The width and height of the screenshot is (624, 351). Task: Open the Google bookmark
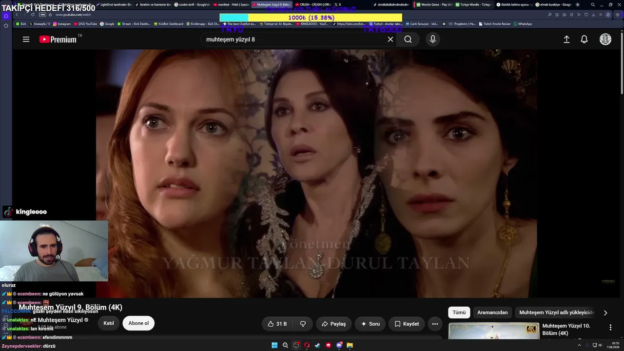pyautogui.click(x=107, y=24)
